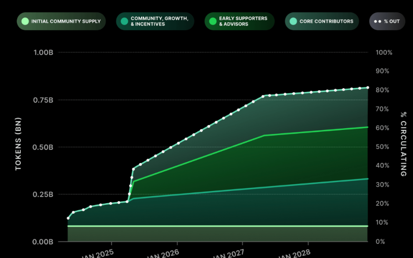Click the JAN 2025 x-axis label
This screenshot has width=413, height=258.
tap(98, 254)
